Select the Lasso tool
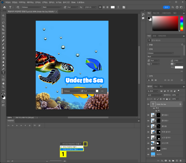 [x=3, y=23]
